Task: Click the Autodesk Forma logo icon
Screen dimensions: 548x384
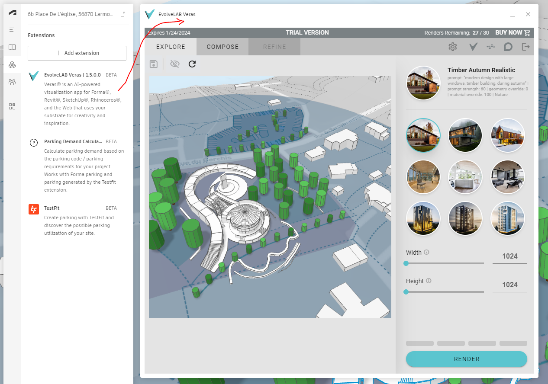Action: click(12, 13)
